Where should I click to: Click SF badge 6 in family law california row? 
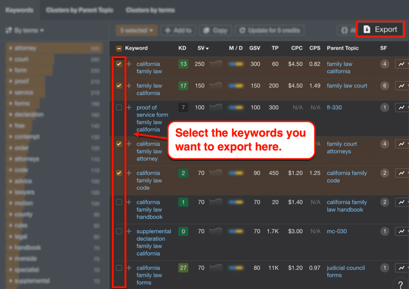[385, 86]
